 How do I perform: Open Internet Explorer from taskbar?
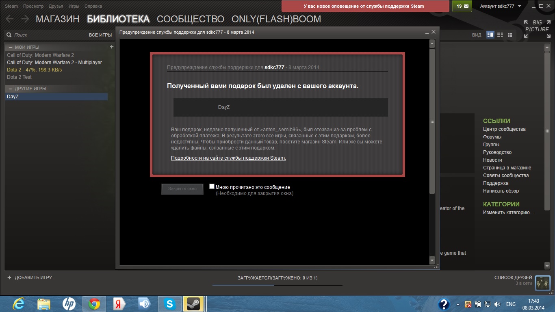click(x=18, y=304)
